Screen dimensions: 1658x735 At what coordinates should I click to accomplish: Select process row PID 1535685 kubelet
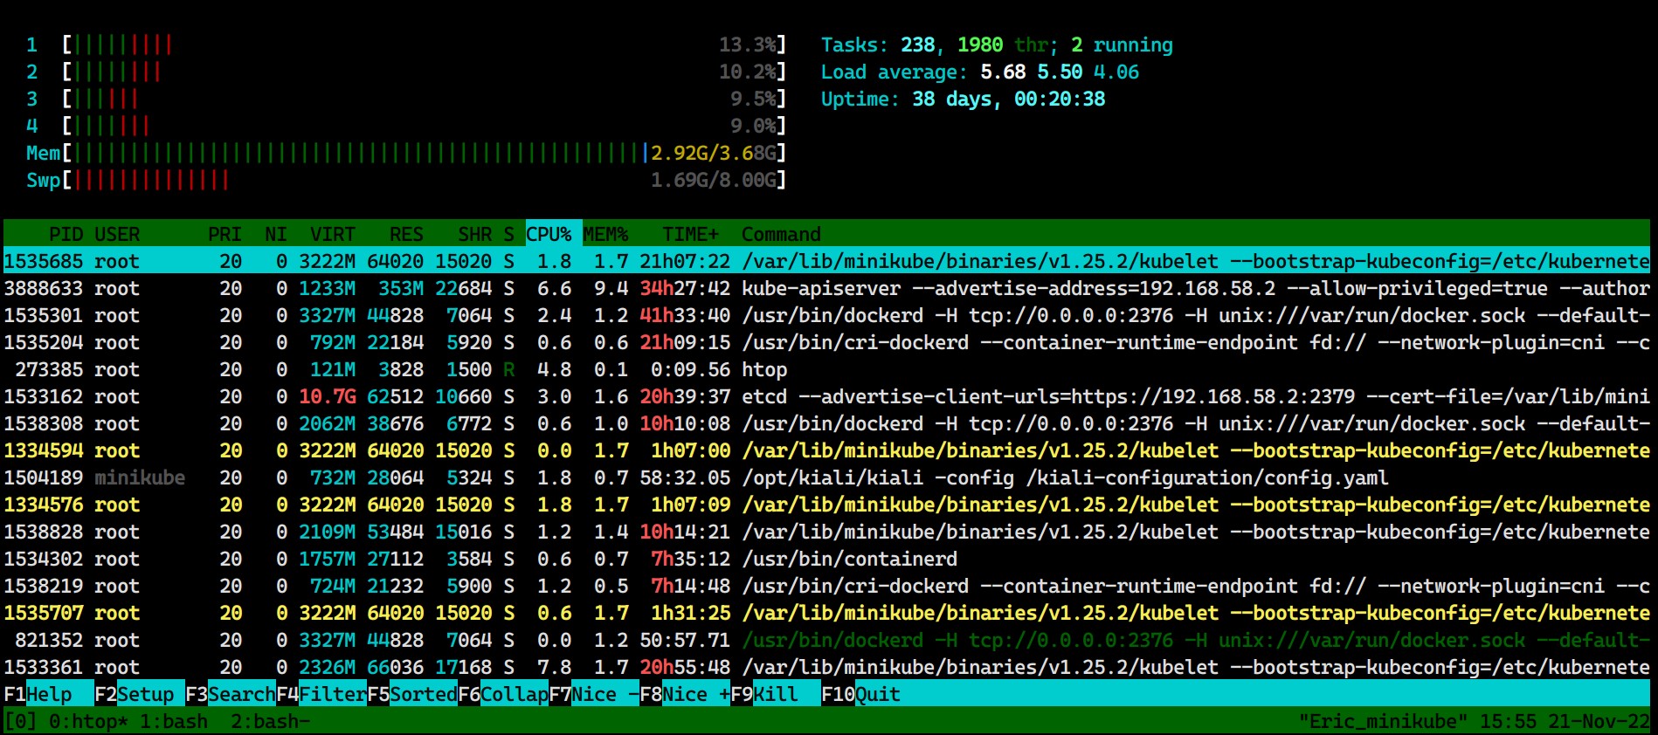[x=826, y=261]
